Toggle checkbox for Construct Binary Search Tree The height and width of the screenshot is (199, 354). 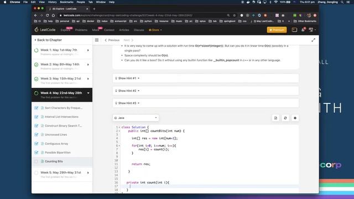point(37,125)
